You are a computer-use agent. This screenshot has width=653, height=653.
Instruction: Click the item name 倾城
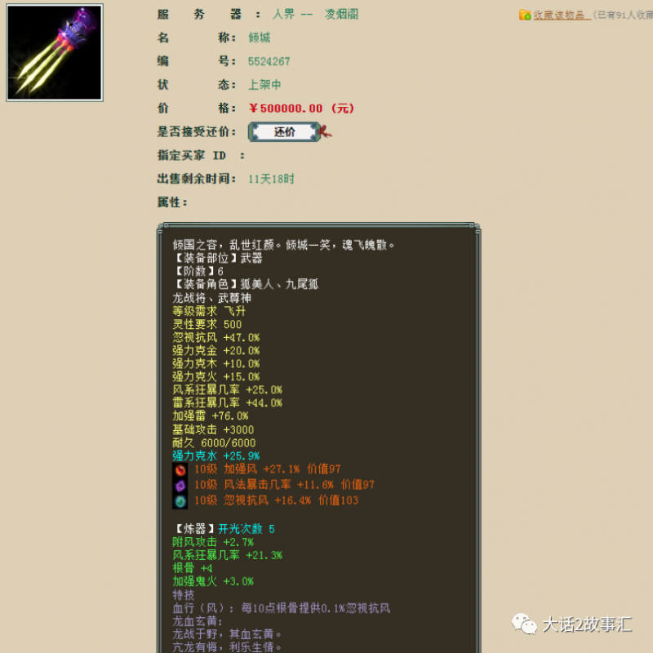pyautogui.click(x=259, y=38)
